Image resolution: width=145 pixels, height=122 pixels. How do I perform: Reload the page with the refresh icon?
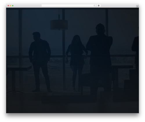(x=94, y=6)
